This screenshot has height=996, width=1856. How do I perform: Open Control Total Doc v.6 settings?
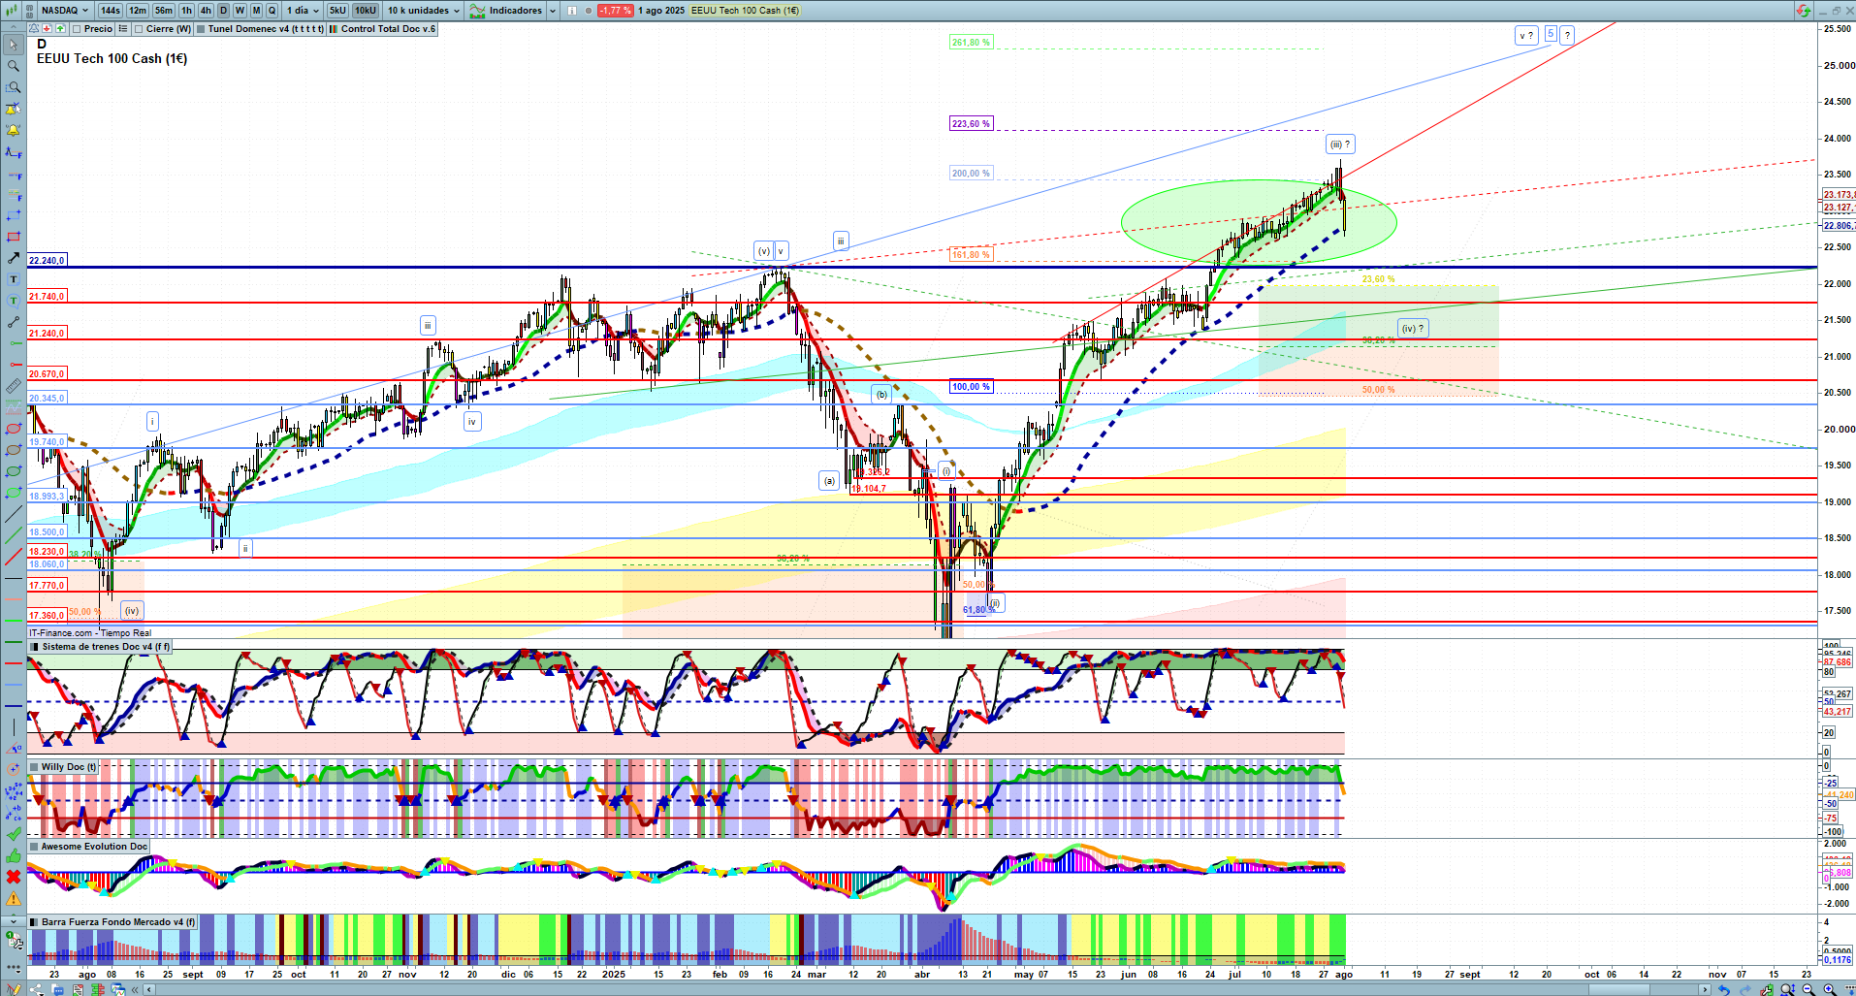(x=382, y=29)
